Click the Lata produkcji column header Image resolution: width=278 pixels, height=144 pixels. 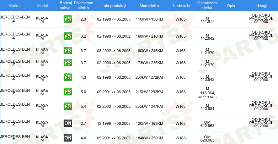114,6
